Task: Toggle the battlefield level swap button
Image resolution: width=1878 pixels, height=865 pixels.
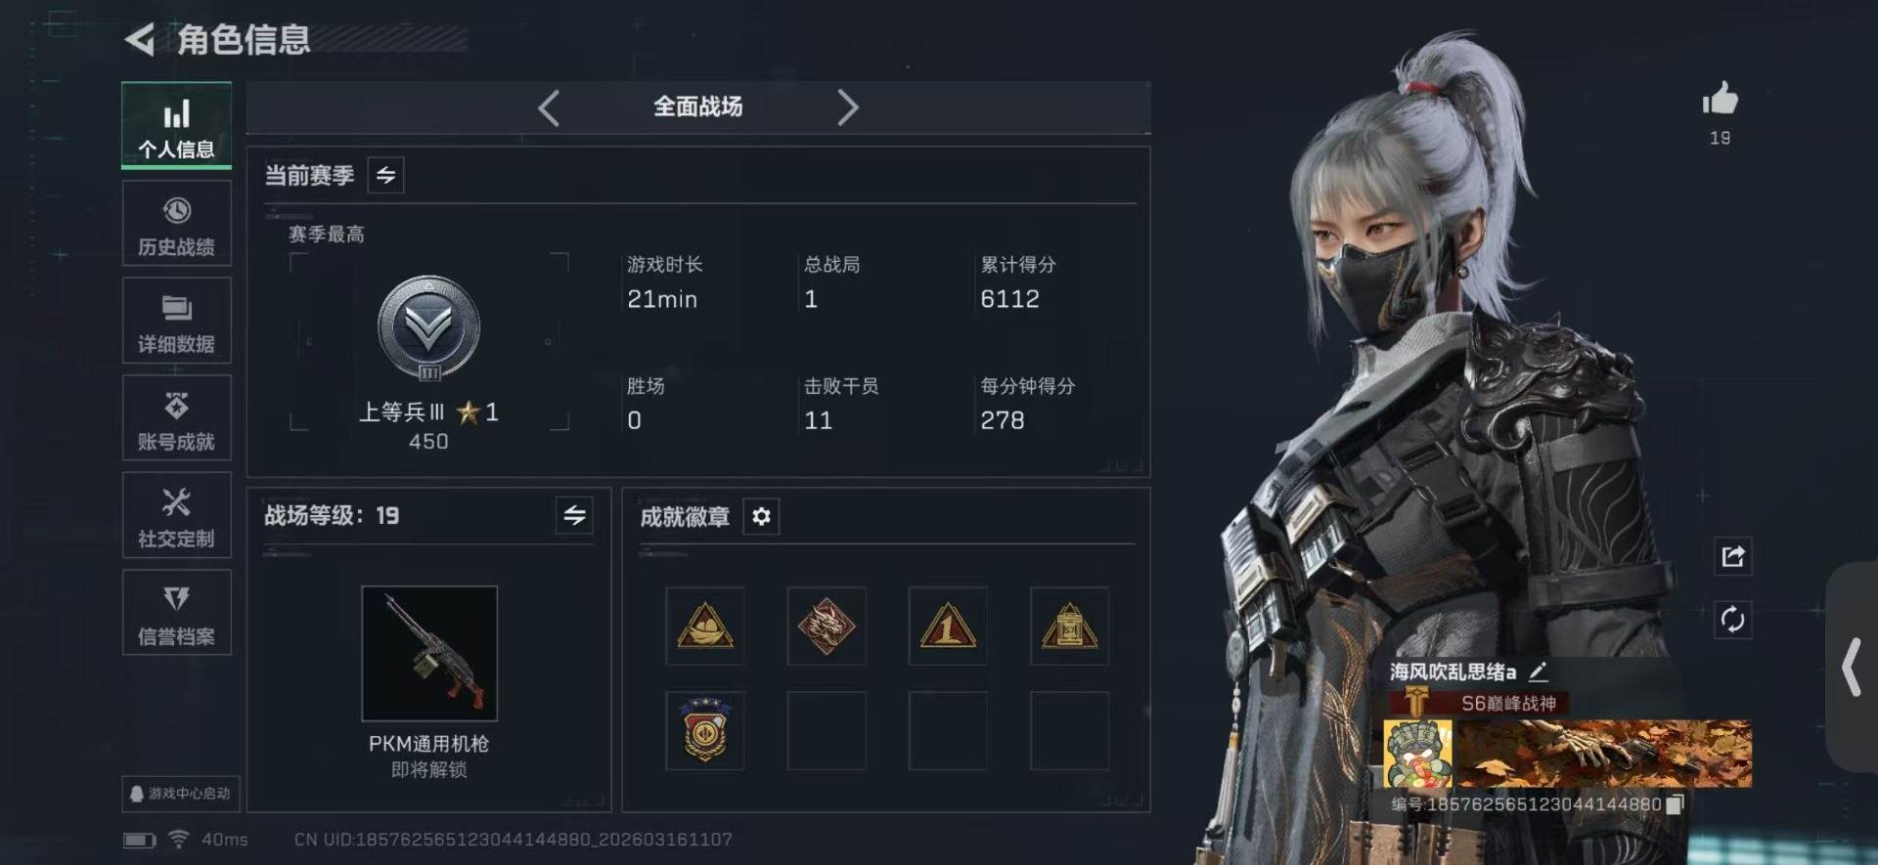Action: [x=574, y=515]
